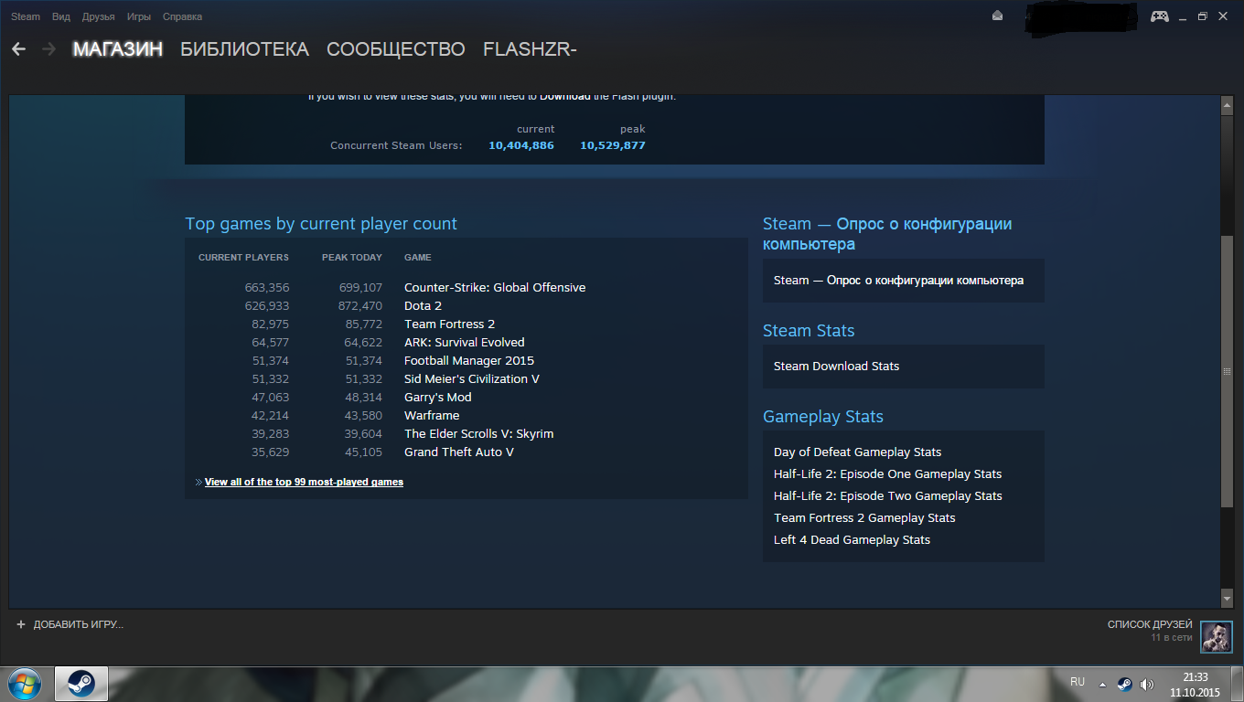Click the "11 в сети" online friends count
The width and height of the screenshot is (1244, 702).
coord(1172,638)
